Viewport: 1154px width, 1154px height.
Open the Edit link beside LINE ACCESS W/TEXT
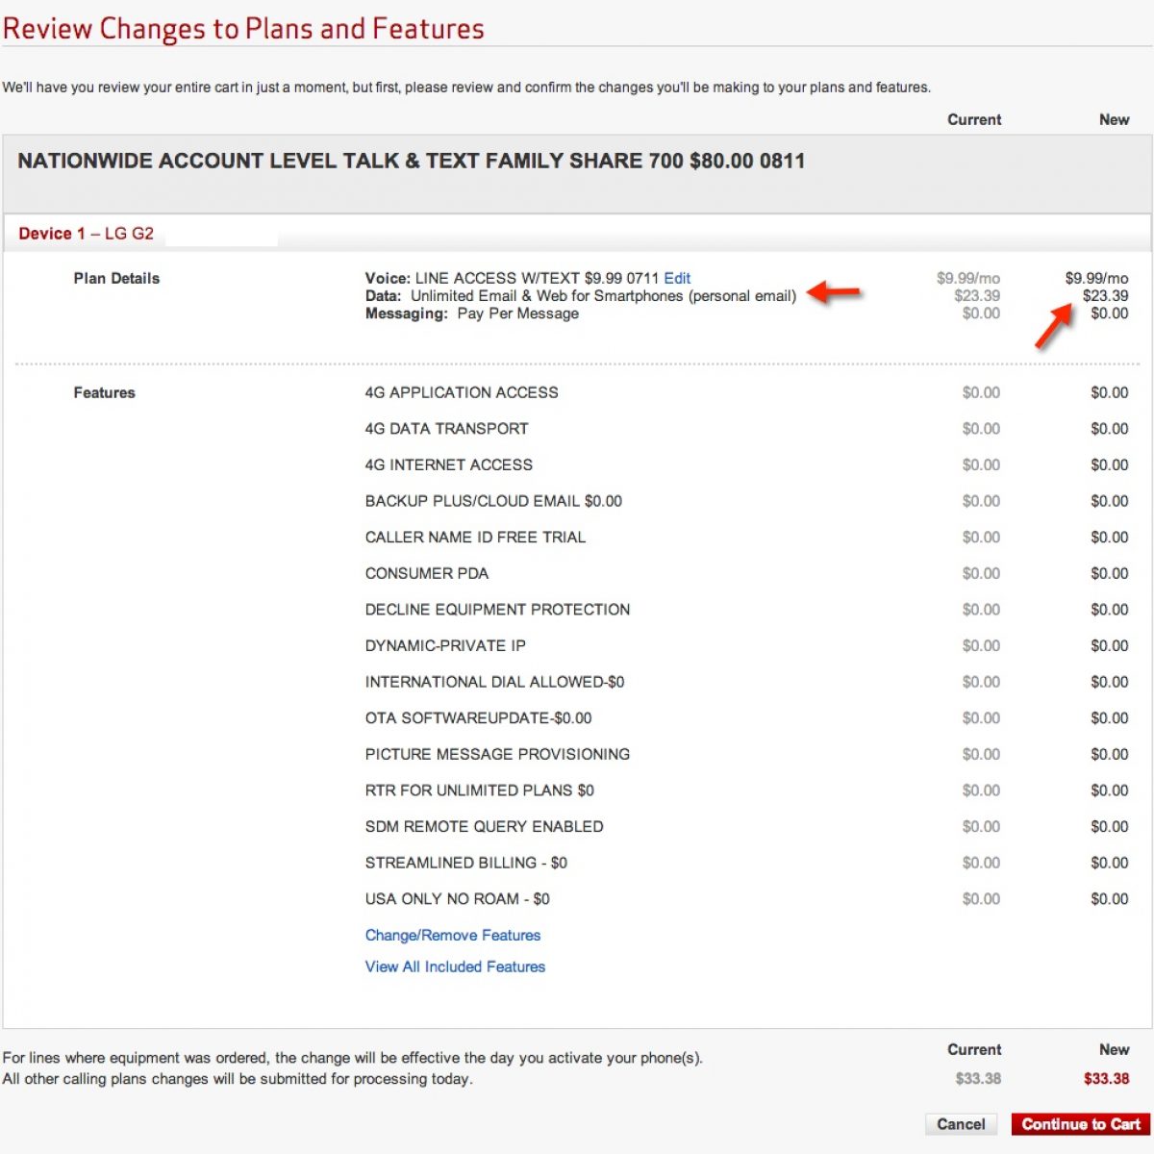tap(677, 278)
